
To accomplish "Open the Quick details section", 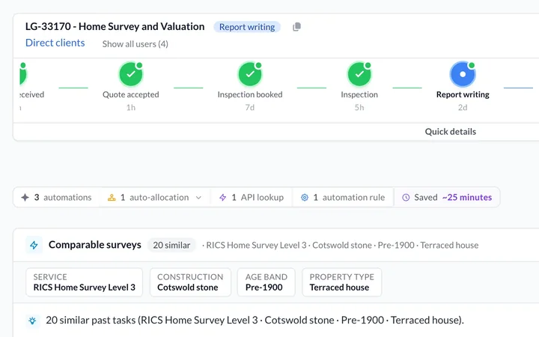I will (x=451, y=132).
